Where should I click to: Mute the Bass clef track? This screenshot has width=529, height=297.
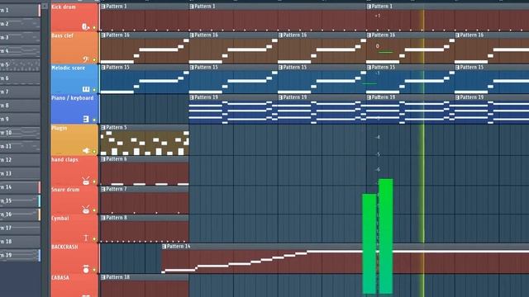point(94,60)
